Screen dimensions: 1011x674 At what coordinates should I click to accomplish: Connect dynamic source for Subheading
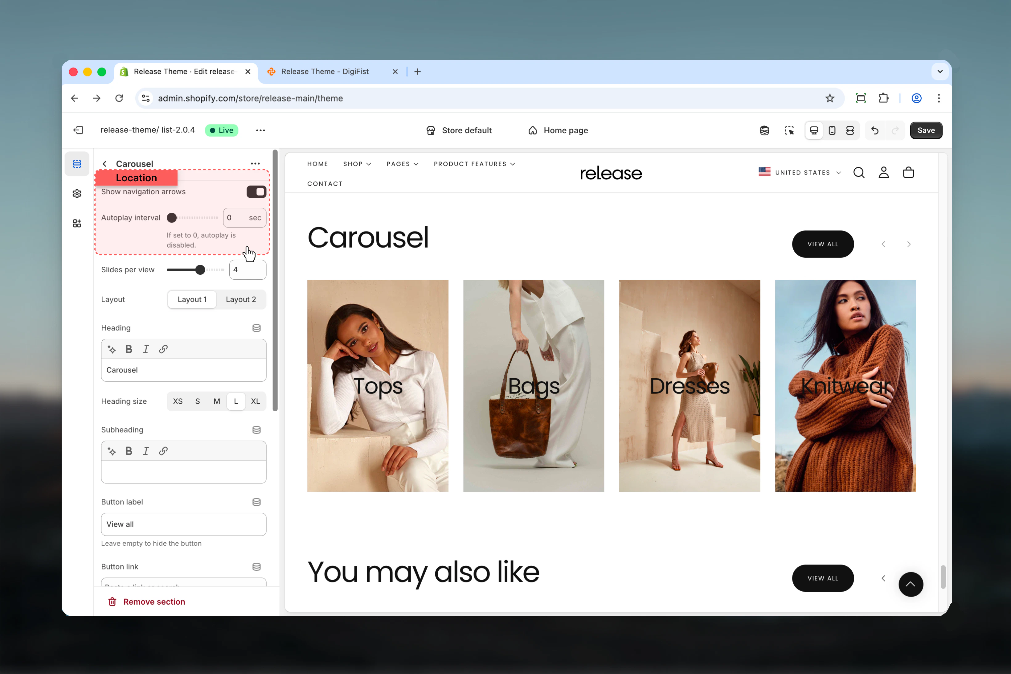tap(256, 430)
